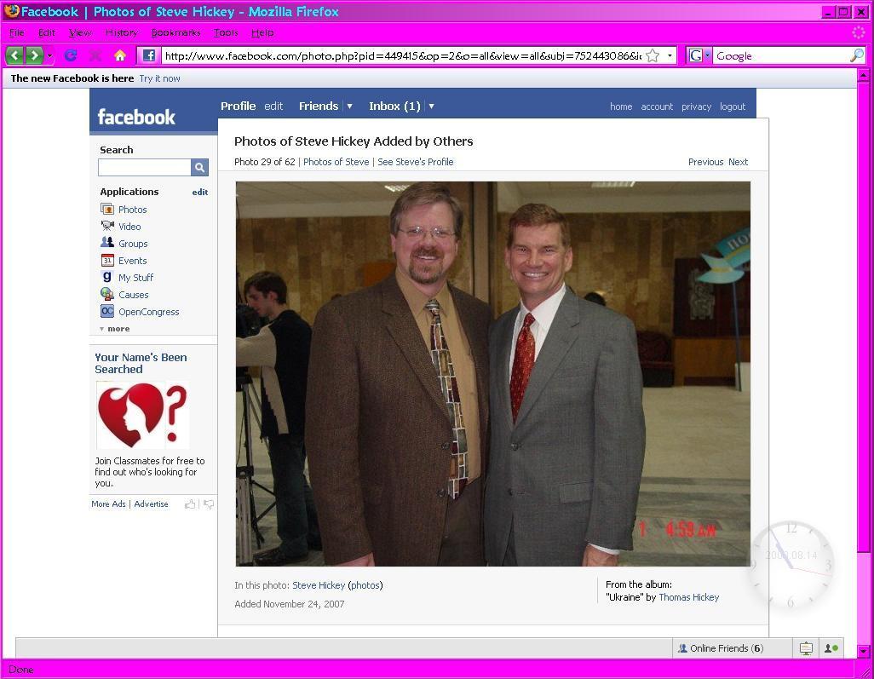Open the back/forward history dropdown arrow
The height and width of the screenshot is (679, 874).
click(x=49, y=55)
